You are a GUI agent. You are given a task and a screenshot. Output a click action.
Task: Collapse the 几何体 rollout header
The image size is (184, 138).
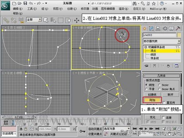click(x=161, y=75)
